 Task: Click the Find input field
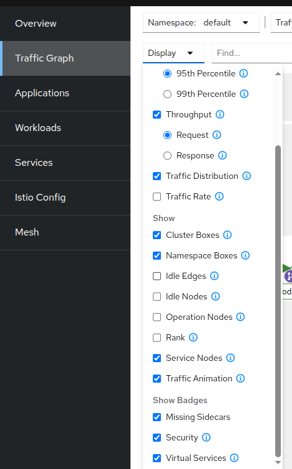pos(253,53)
